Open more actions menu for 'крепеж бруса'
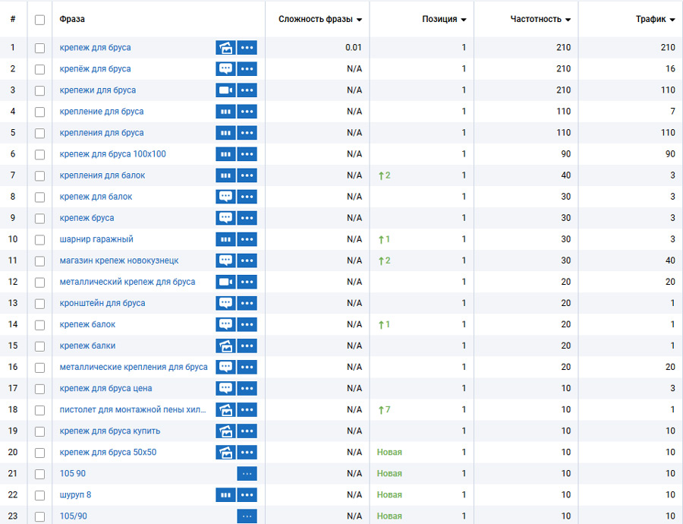The width and height of the screenshot is (683, 524). 247,218
